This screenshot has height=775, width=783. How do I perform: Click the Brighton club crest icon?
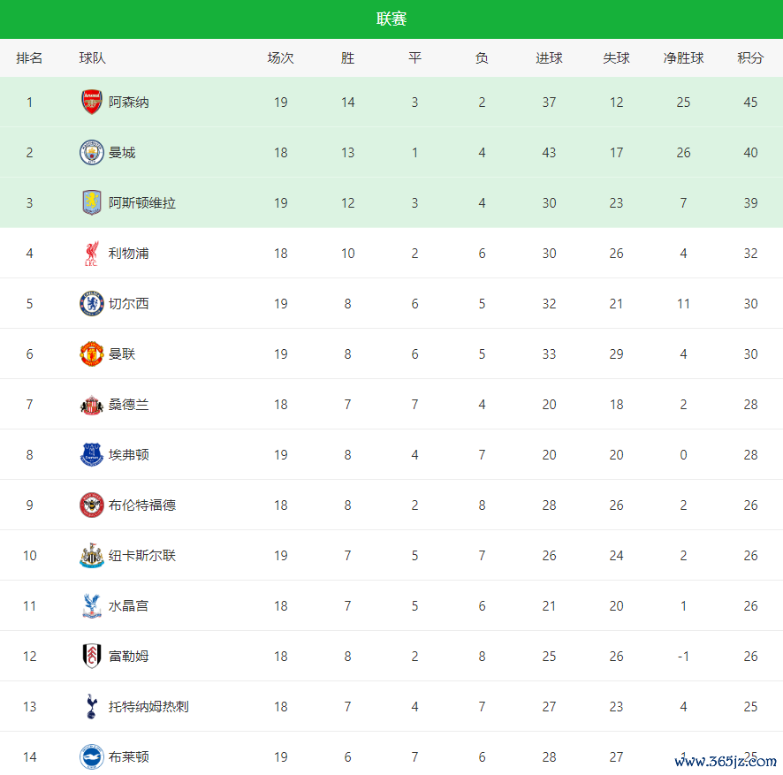point(92,757)
